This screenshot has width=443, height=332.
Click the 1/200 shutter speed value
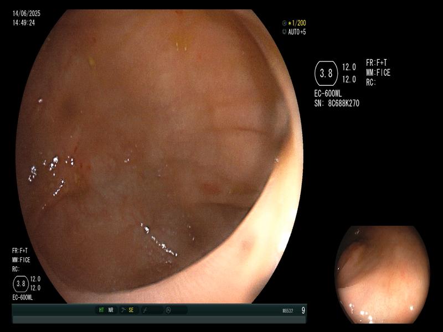[x=299, y=23]
